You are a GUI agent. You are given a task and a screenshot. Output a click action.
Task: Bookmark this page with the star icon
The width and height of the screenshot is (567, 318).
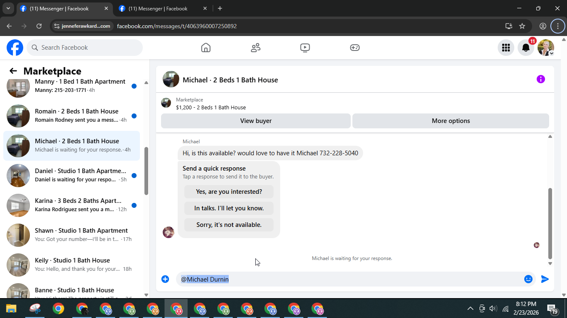click(x=522, y=26)
